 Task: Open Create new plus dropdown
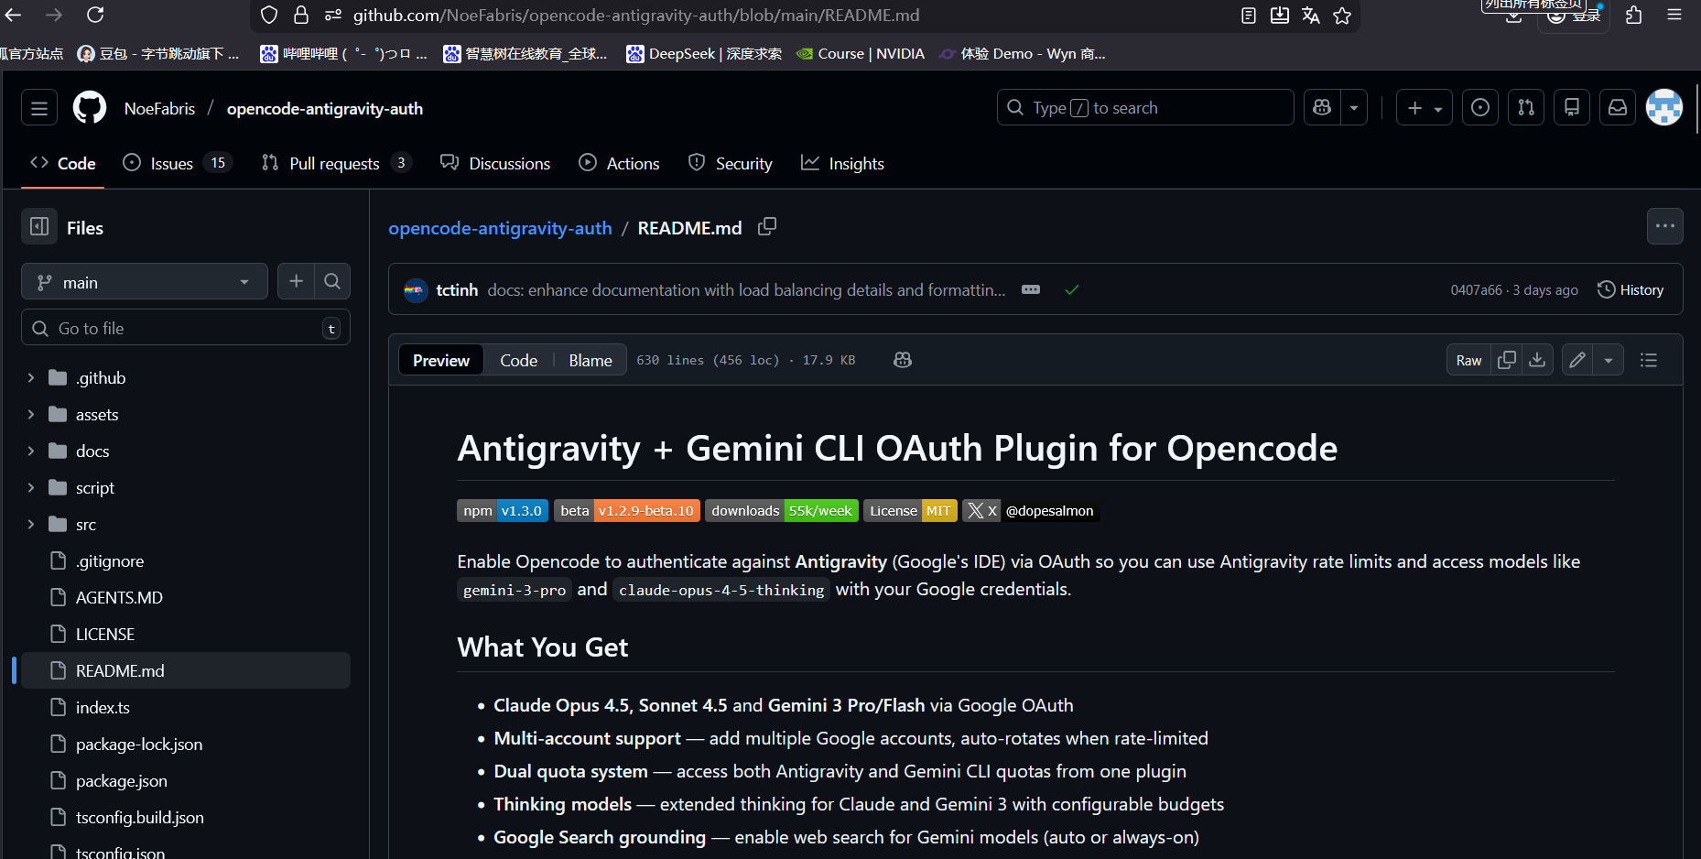pyautogui.click(x=1425, y=108)
